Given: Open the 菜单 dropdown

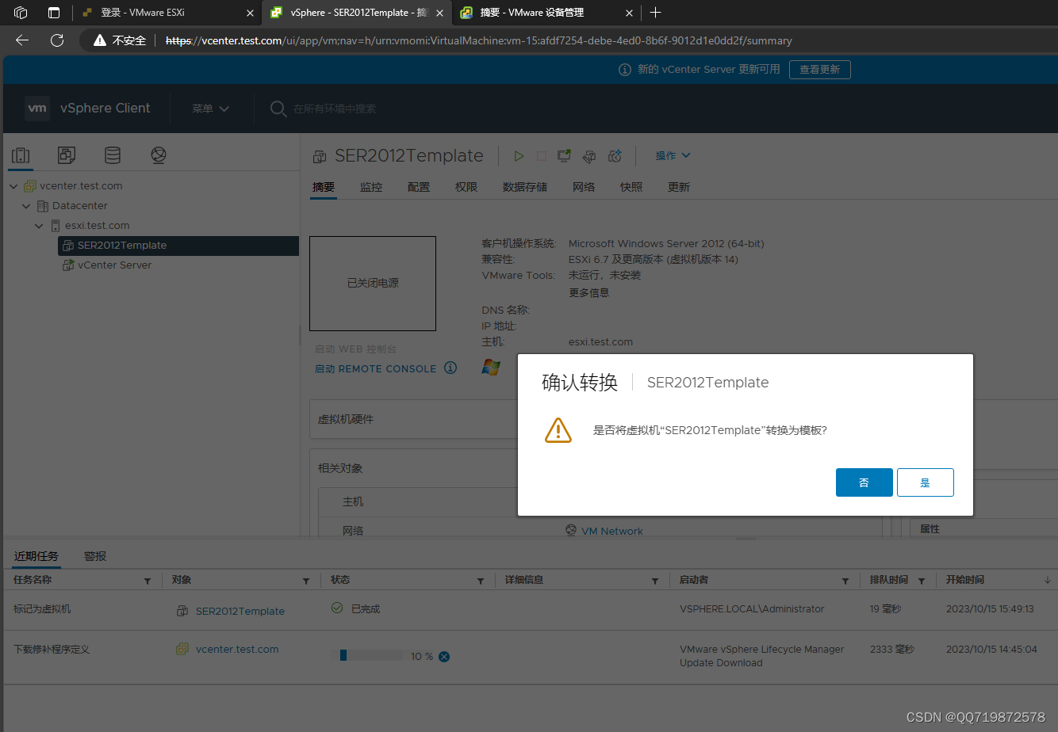Looking at the screenshot, I should tap(210, 109).
